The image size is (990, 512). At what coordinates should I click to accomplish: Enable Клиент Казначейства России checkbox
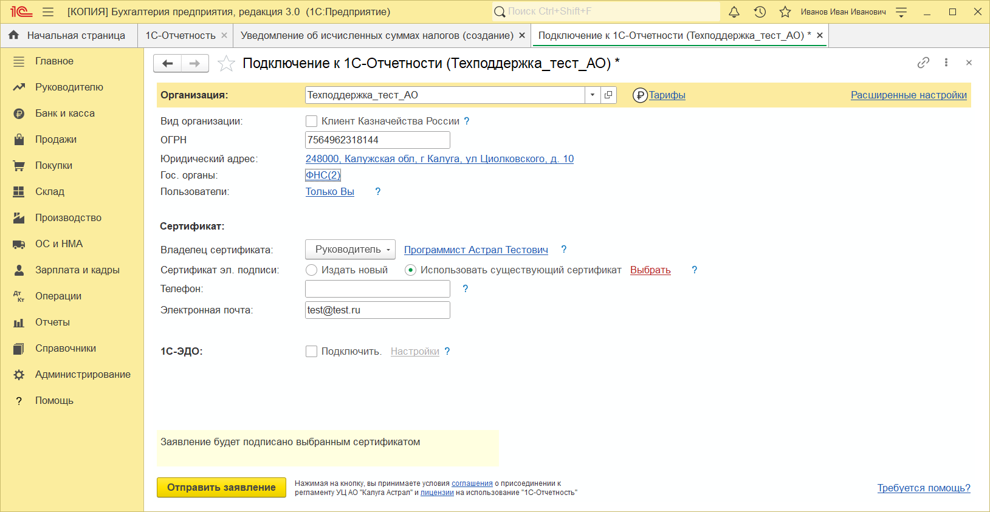tap(311, 121)
